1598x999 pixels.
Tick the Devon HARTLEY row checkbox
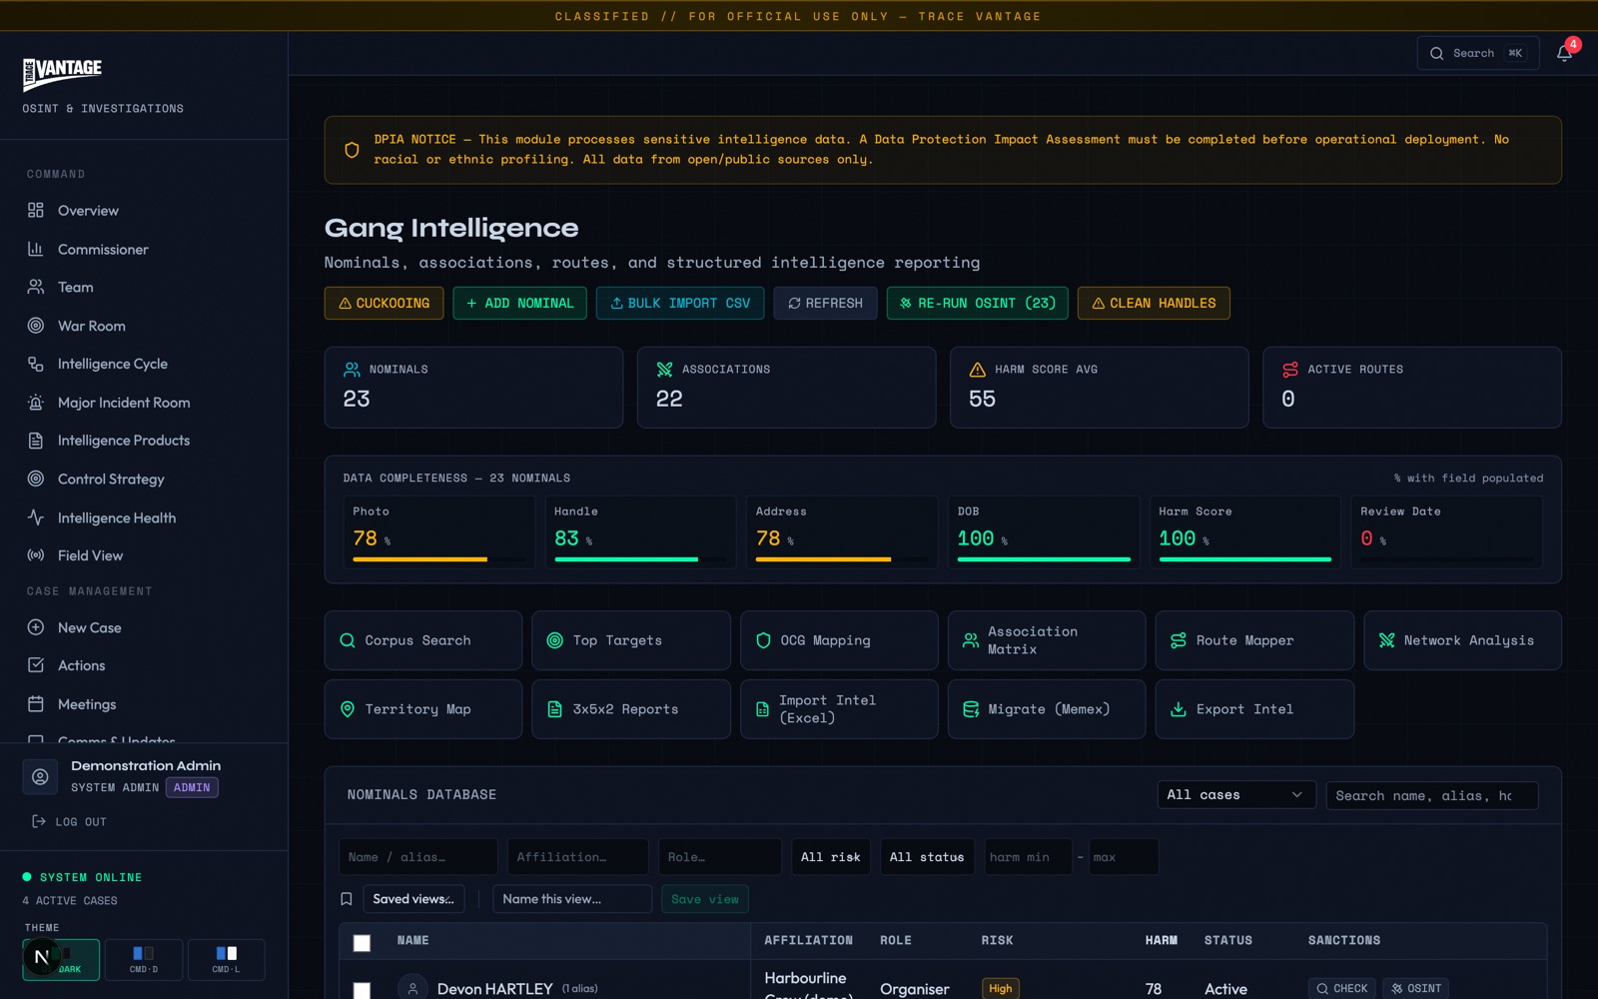(x=362, y=990)
